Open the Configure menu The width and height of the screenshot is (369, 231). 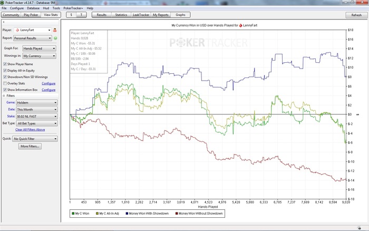point(16,8)
